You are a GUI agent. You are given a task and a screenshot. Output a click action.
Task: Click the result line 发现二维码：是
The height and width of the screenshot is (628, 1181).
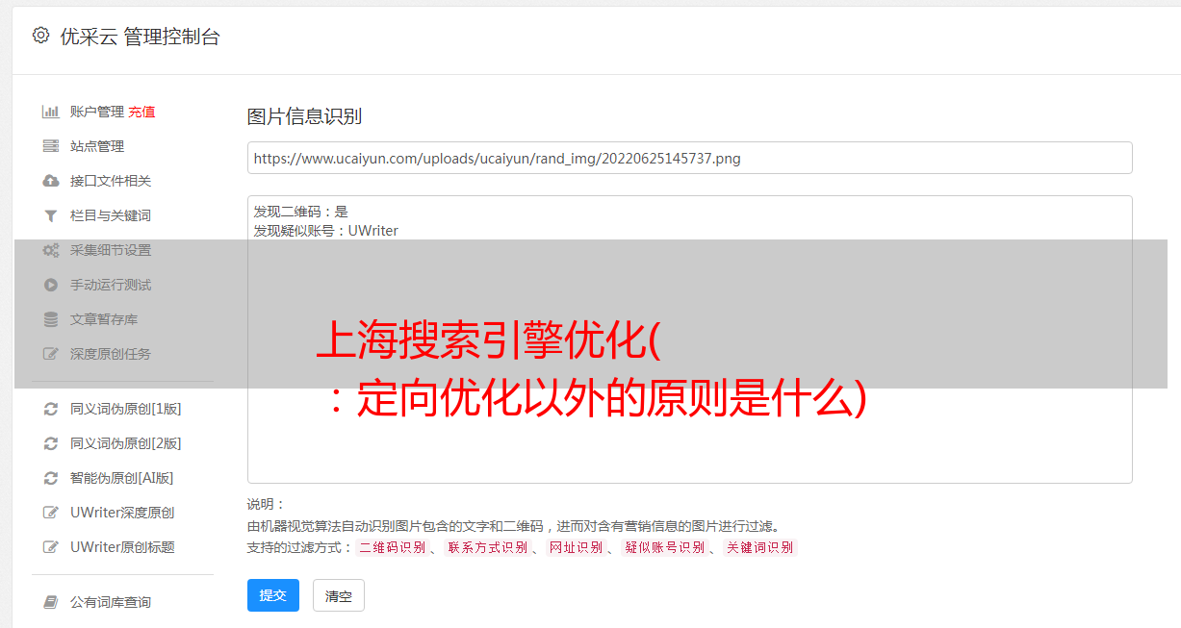click(x=301, y=212)
